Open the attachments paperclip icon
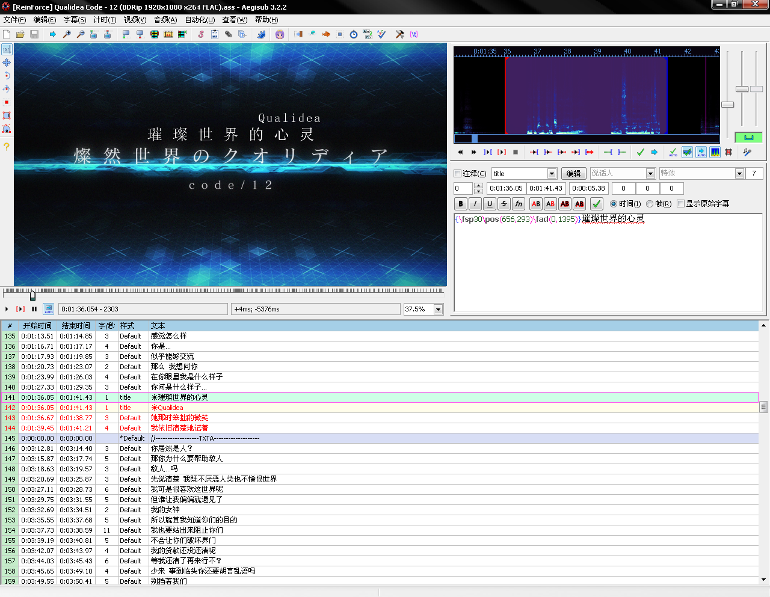The width and height of the screenshot is (770, 597). [229, 34]
